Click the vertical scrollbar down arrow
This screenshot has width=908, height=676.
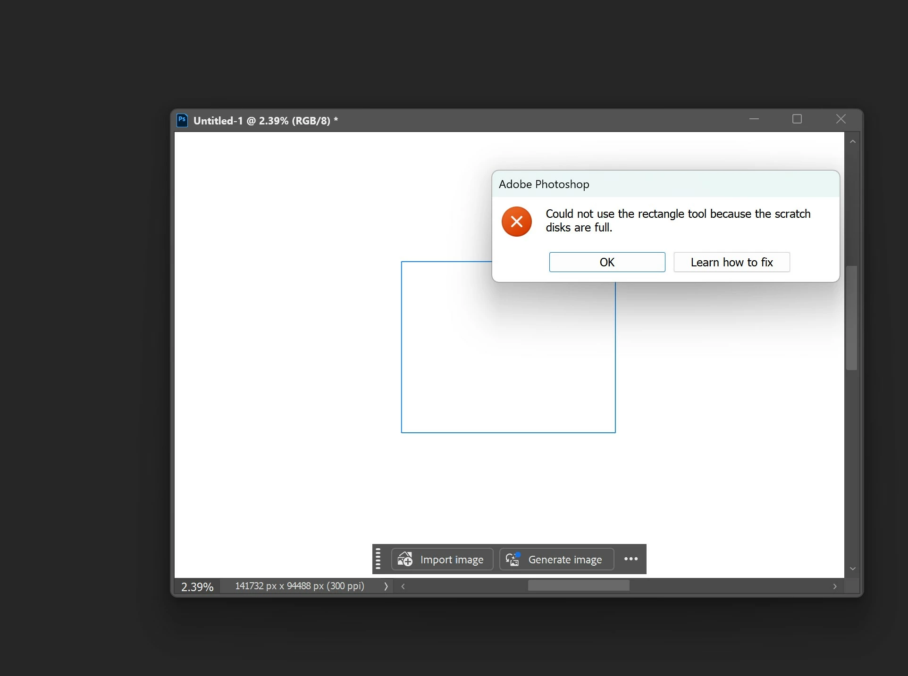(852, 569)
